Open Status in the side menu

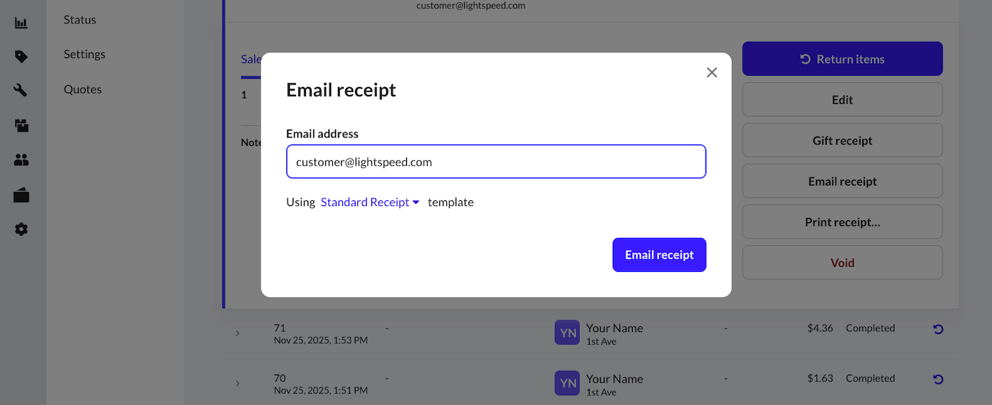pyautogui.click(x=80, y=20)
